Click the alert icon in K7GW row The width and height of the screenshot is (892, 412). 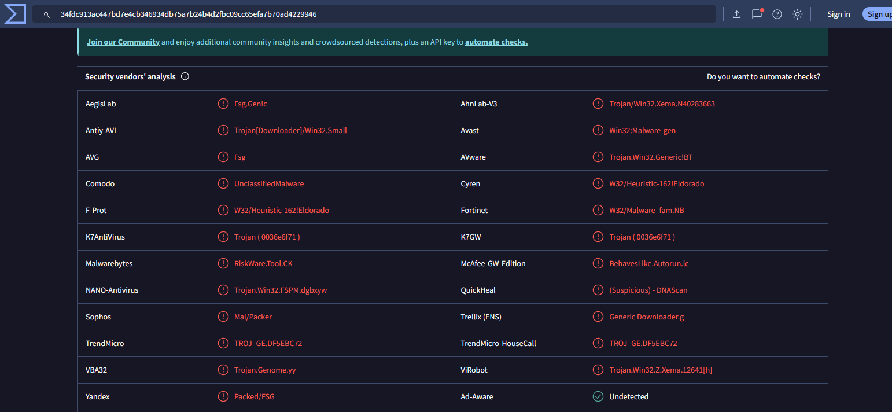[598, 237]
